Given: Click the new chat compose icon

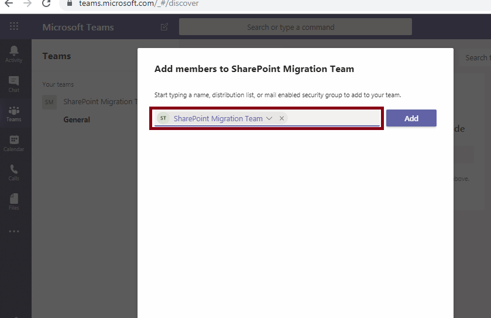Looking at the screenshot, I should pyautogui.click(x=164, y=27).
